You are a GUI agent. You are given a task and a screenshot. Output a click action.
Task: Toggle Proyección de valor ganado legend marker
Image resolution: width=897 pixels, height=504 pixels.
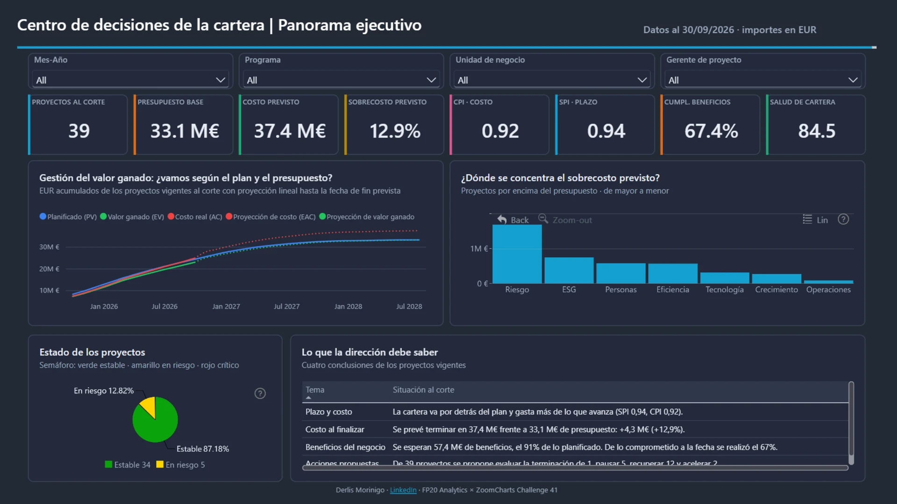click(322, 217)
